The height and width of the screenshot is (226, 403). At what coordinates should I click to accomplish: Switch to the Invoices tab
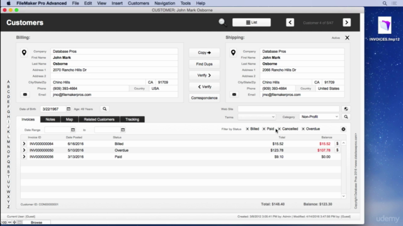[x=28, y=119]
